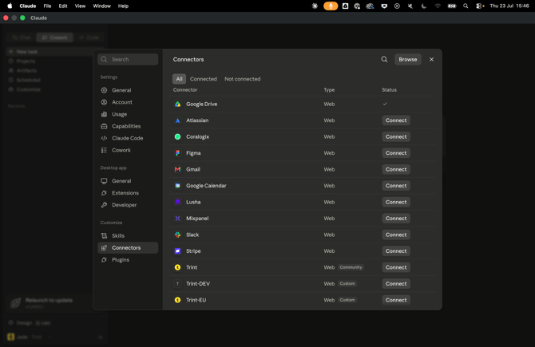Select the All filter tab

point(179,79)
